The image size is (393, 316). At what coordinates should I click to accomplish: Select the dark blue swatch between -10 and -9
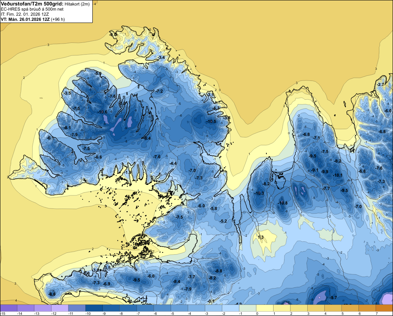94,308
